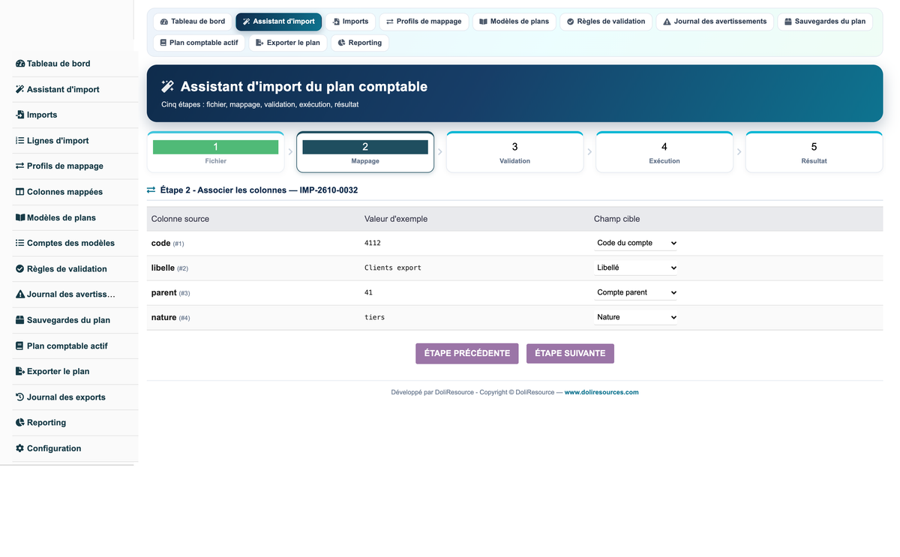Open the target field dropdown for code column
900x557 pixels.
click(636, 243)
